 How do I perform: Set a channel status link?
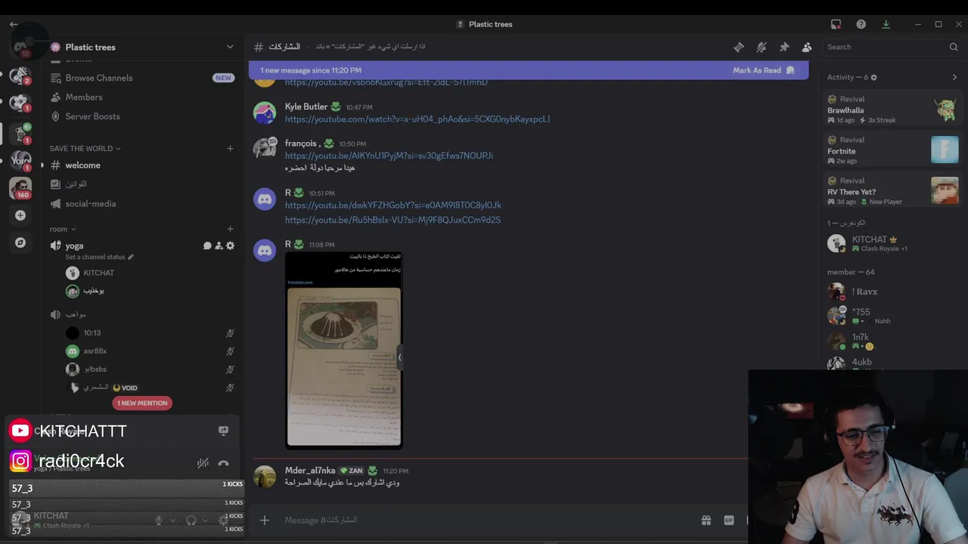click(99, 257)
